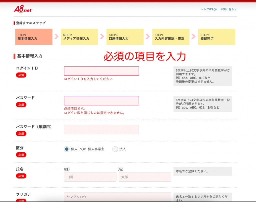Viewport: 256px width, 202px height.
Task: Select the 法人 radio button
Action: (115, 149)
